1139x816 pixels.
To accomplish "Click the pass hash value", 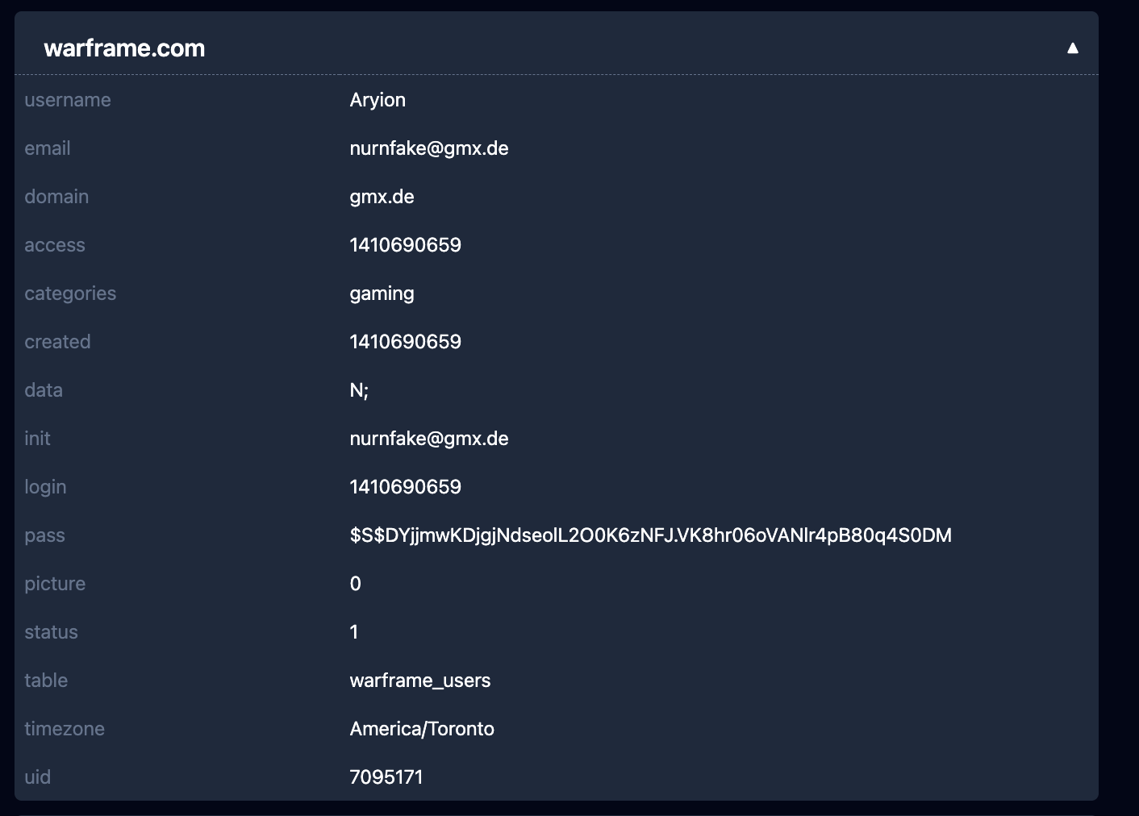I will point(650,535).
